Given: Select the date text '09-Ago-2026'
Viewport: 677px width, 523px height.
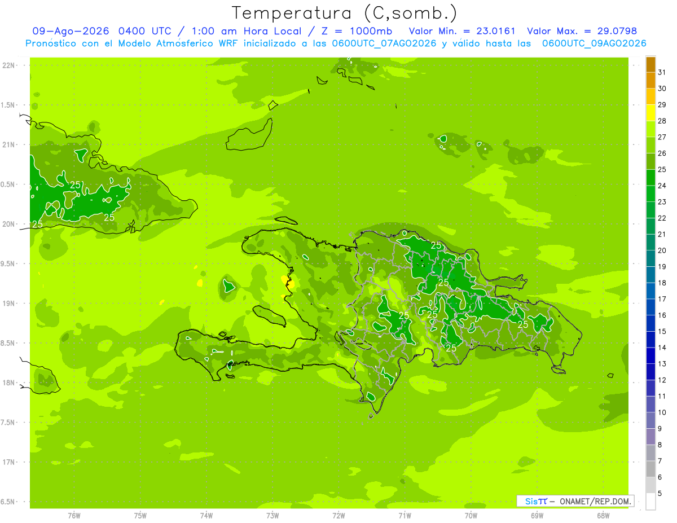Looking at the screenshot, I should [x=71, y=31].
